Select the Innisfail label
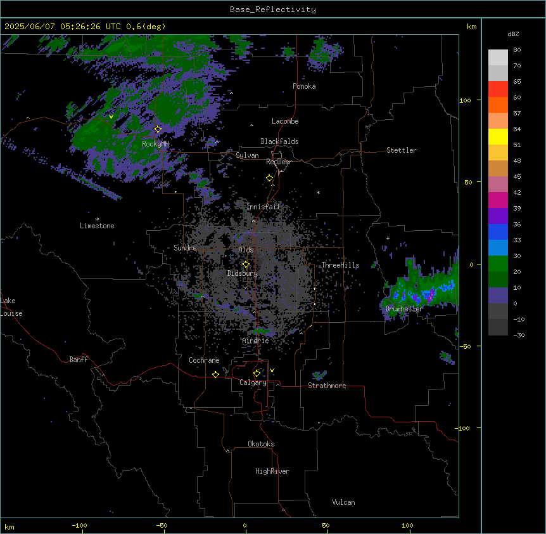The image size is (546, 534). (263, 207)
